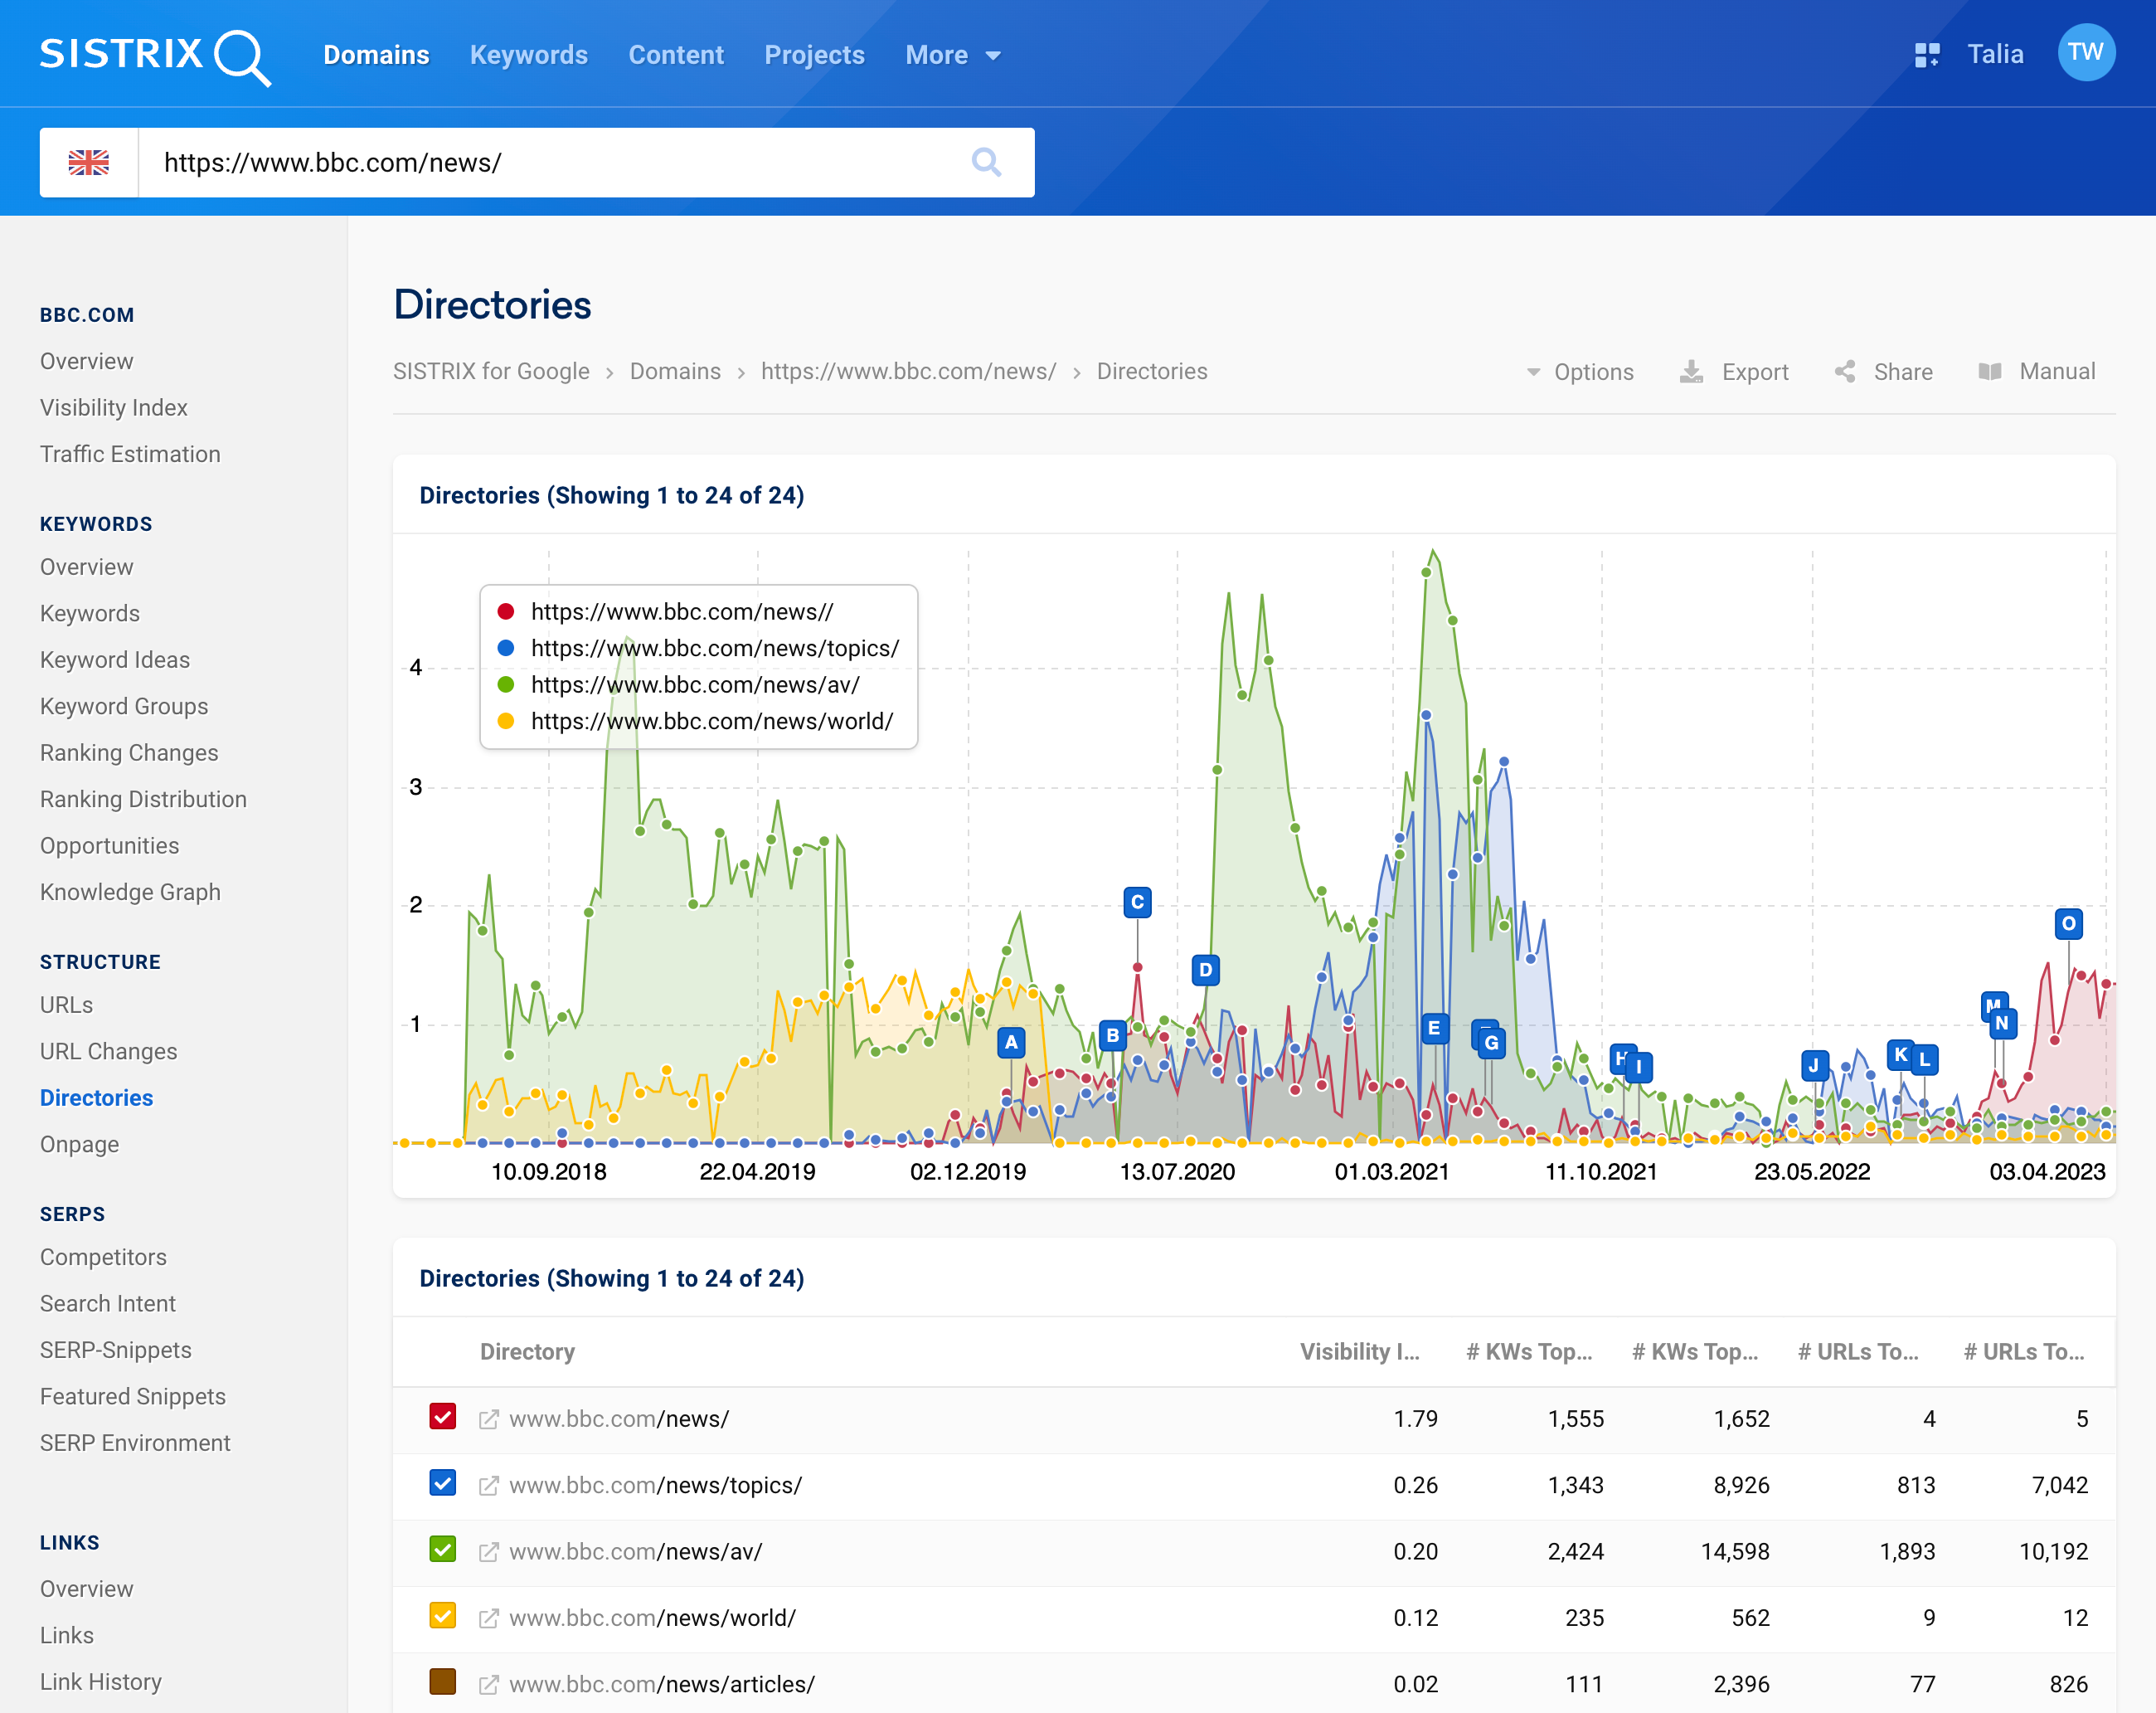Image resolution: width=2156 pixels, height=1713 pixels.
Task: Open external link icon for news/av/ row
Action: coord(489,1552)
